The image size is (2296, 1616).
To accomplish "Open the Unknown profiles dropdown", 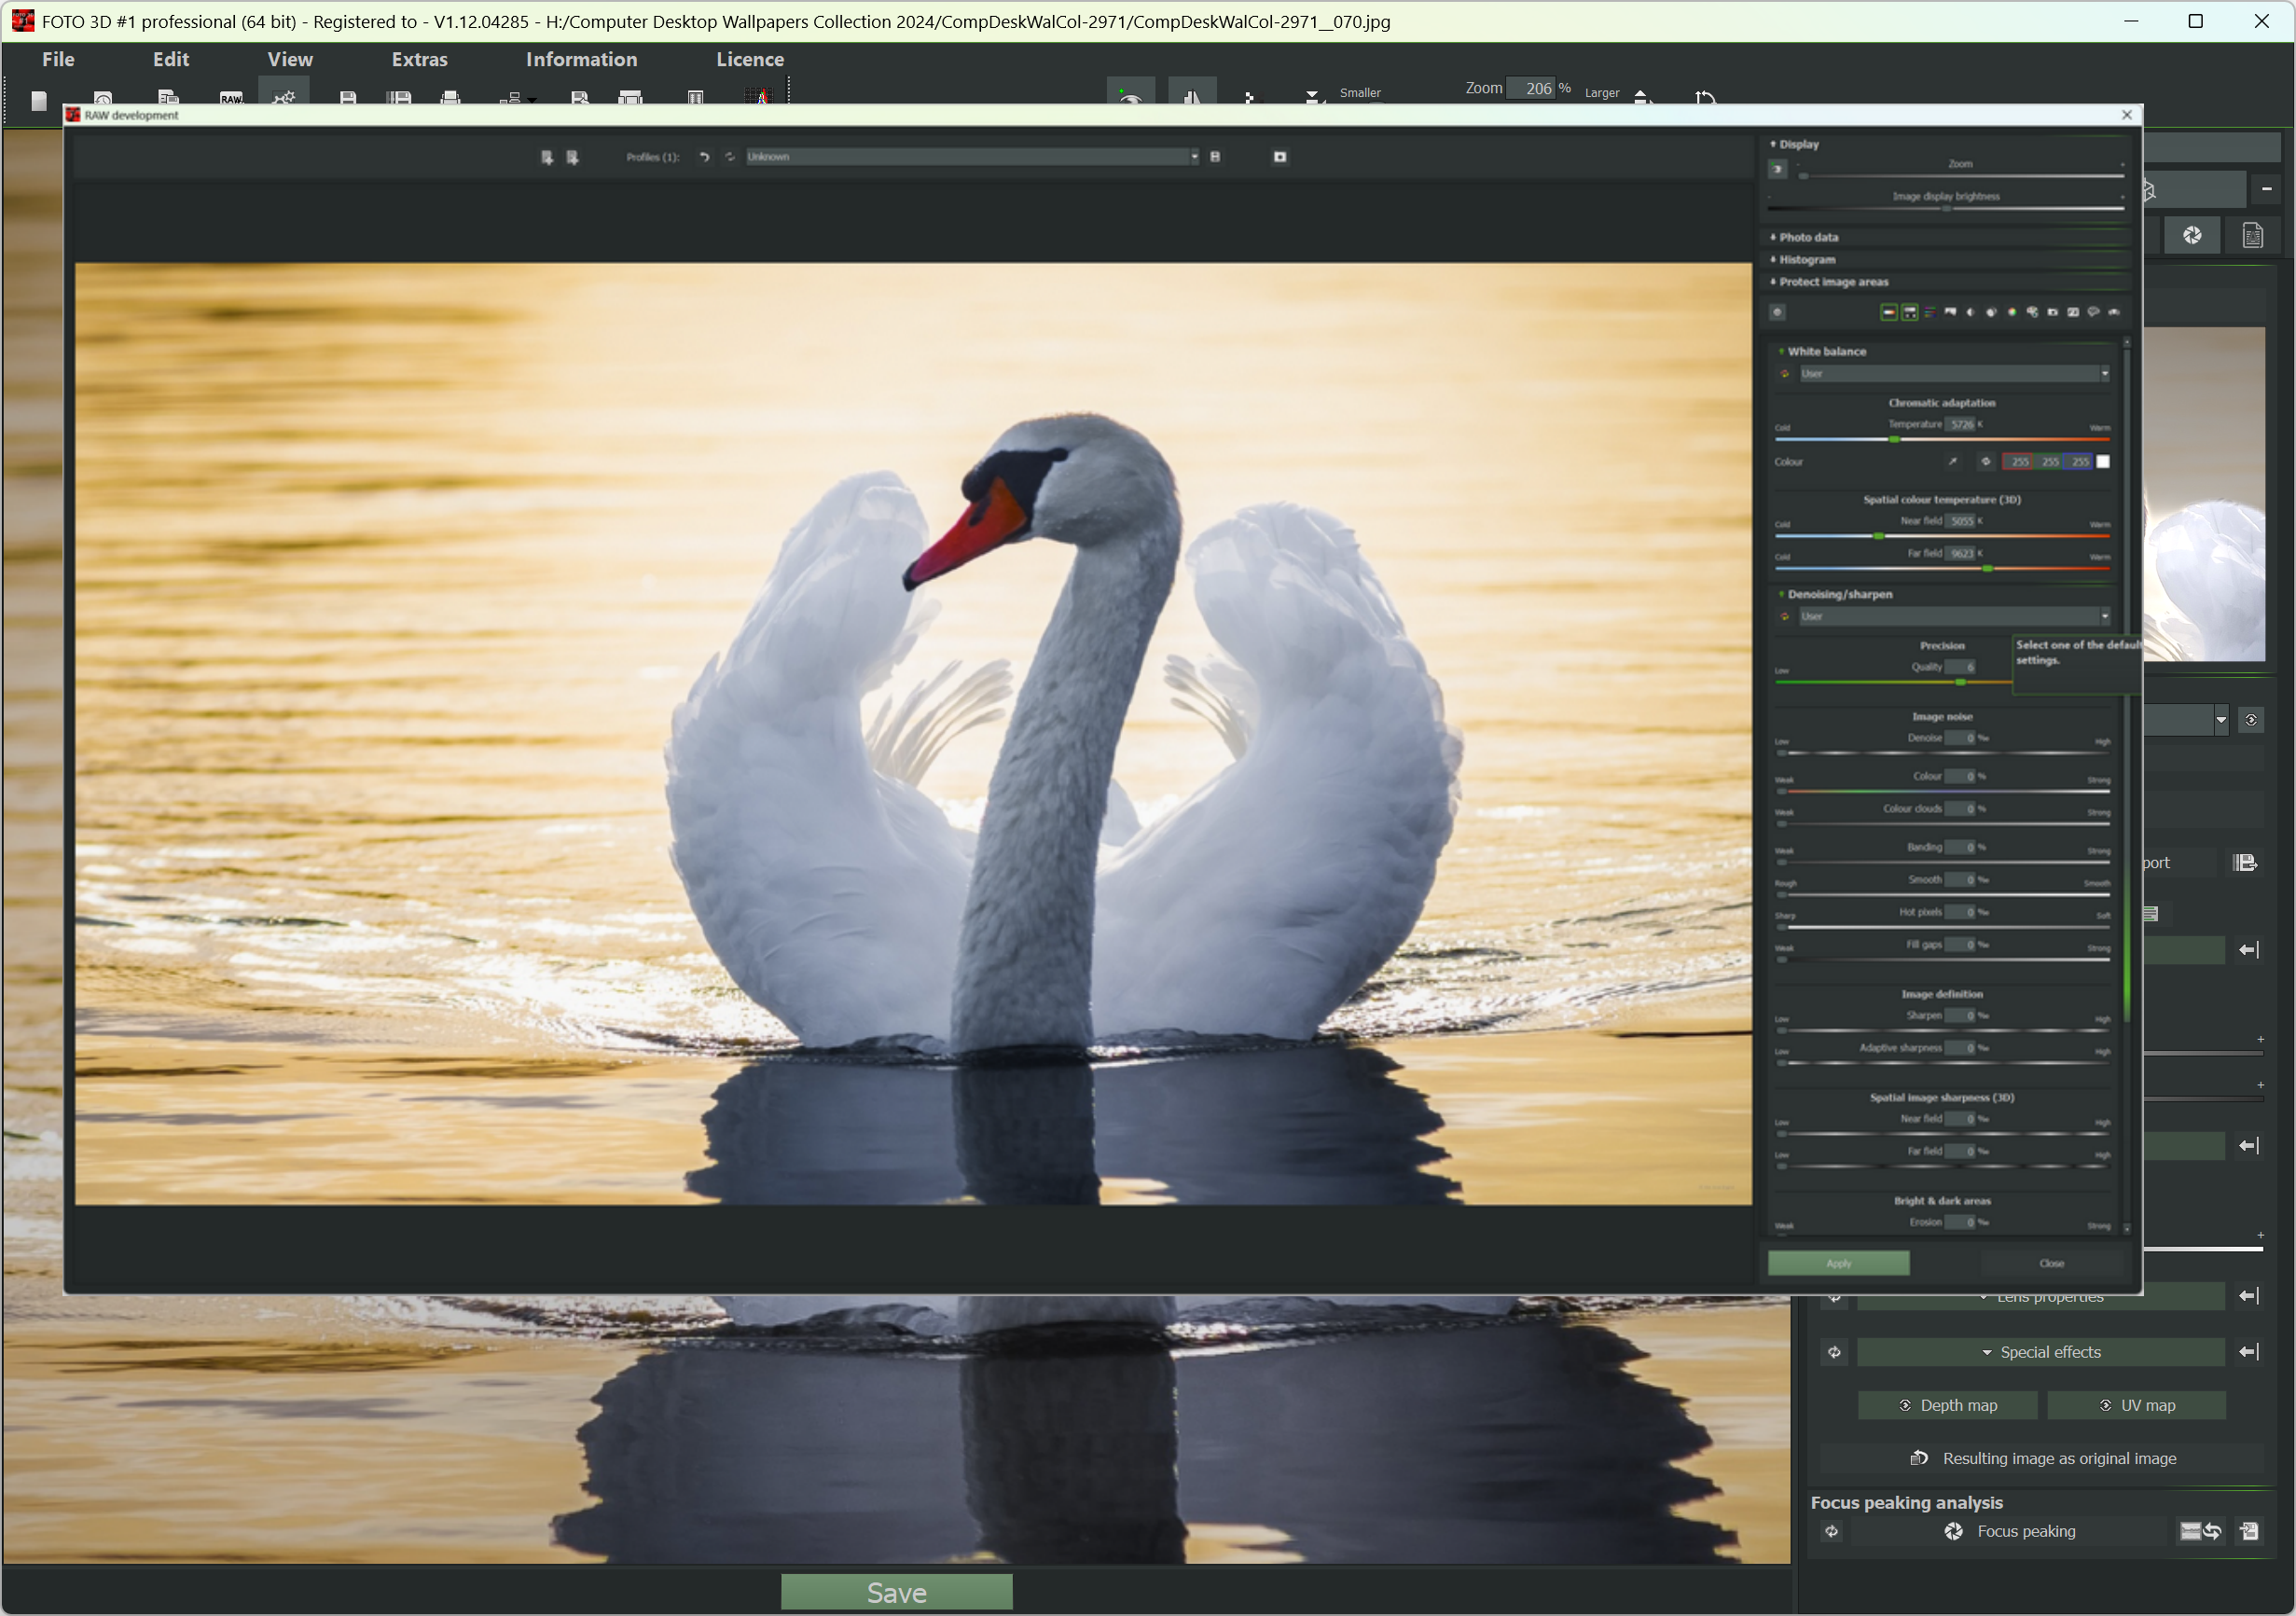I will tap(1193, 157).
